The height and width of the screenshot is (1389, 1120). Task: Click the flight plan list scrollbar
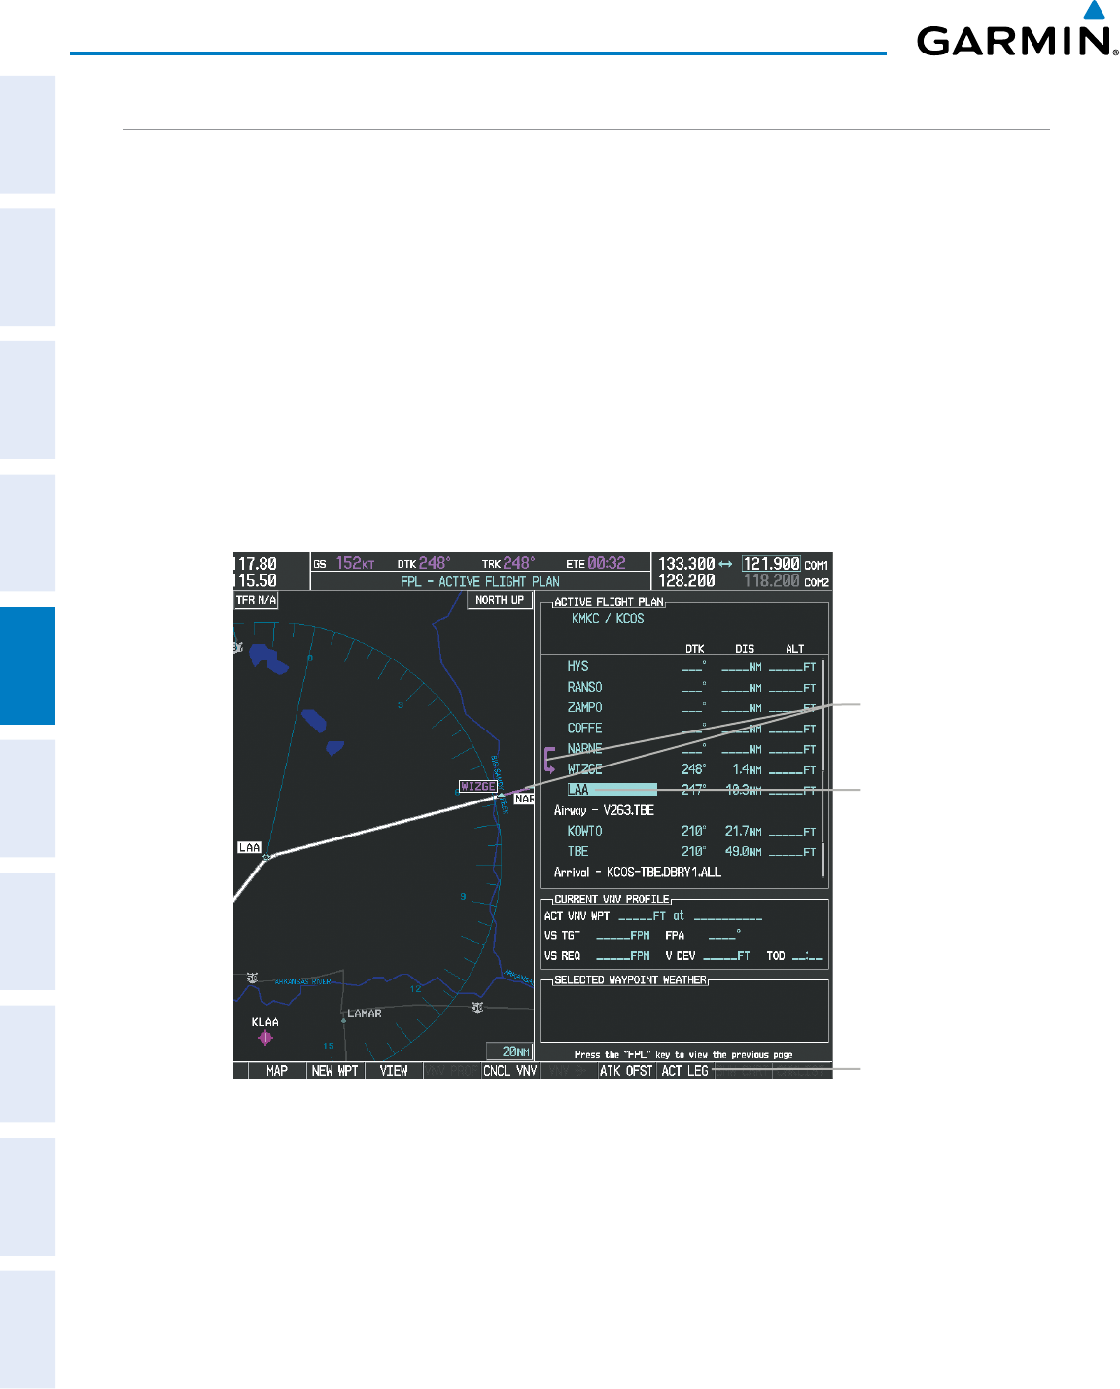[x=824, y=768]
